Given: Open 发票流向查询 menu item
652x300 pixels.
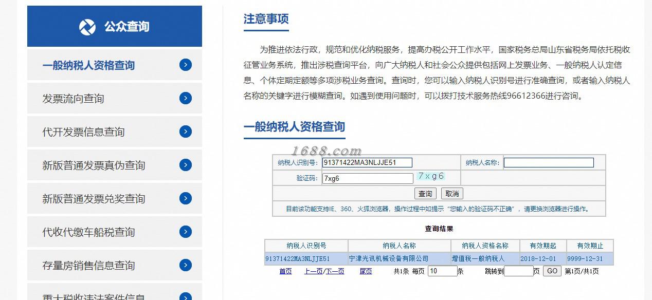Looking at the screenshot, I should pos(115,98).
